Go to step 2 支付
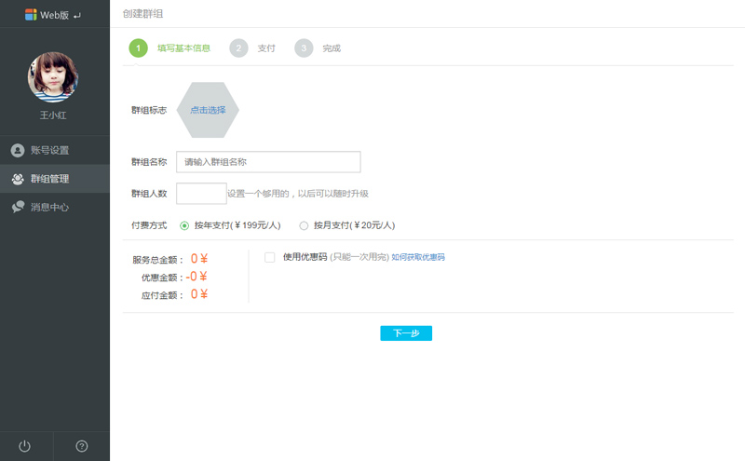 tap(239, 48)
